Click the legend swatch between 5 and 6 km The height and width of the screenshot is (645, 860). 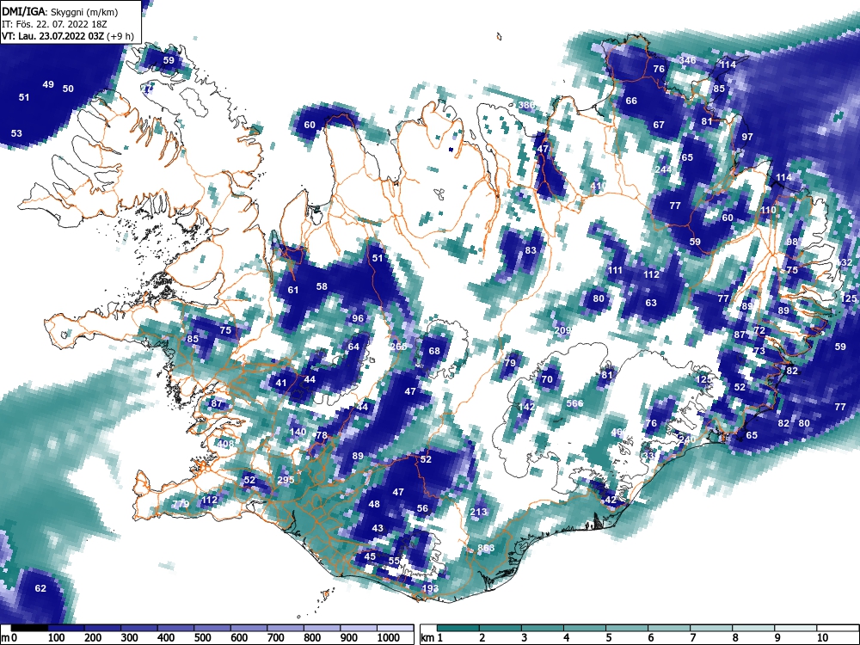click(627, 628)
